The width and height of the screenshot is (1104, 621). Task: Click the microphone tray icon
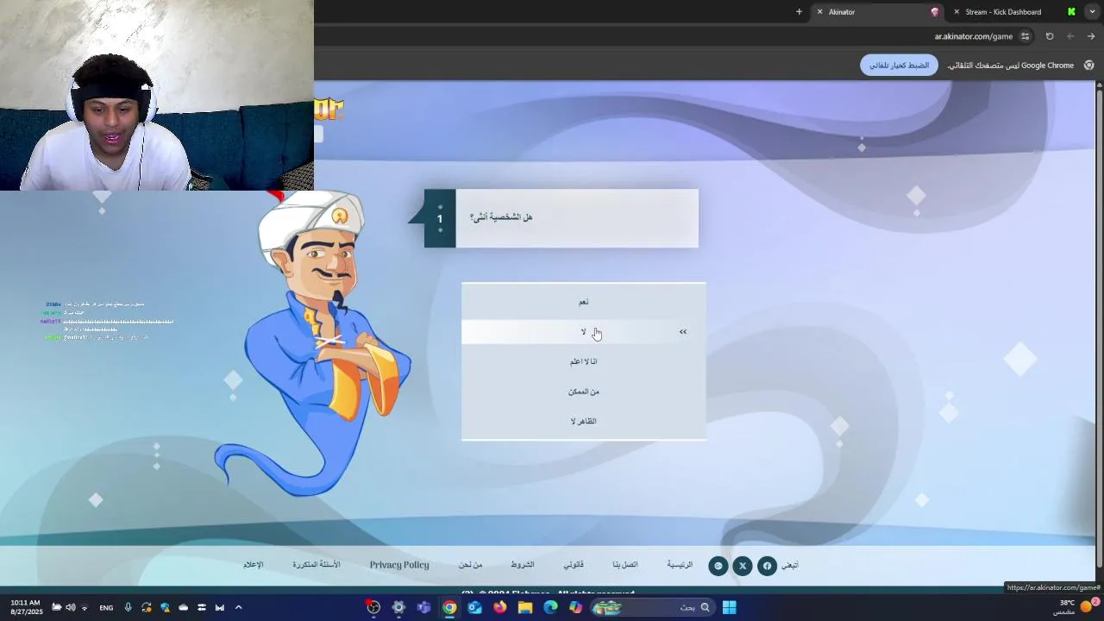(x=128, y=607)
